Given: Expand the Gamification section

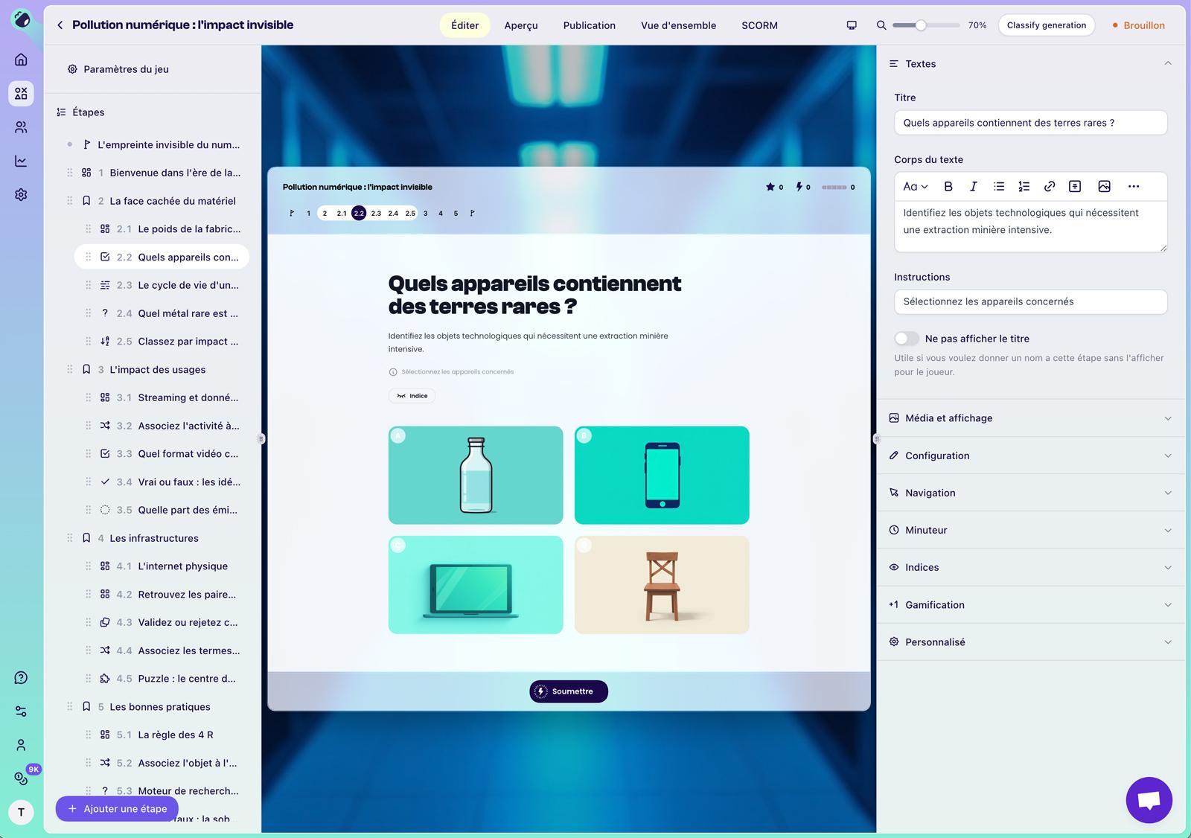Looking at the screenshot, I should [1030, 605].
